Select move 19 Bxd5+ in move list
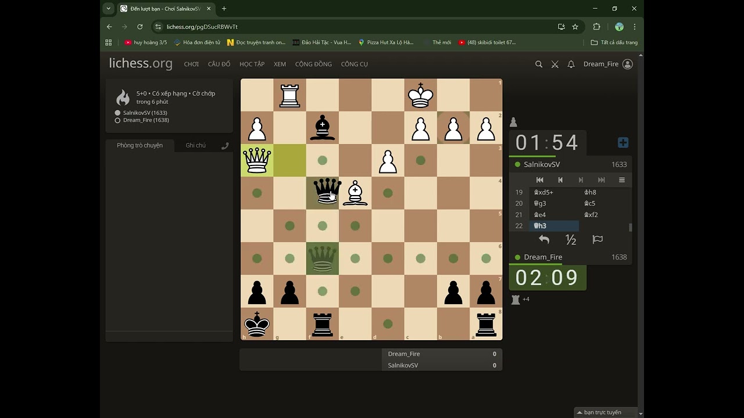 (553, 192)
